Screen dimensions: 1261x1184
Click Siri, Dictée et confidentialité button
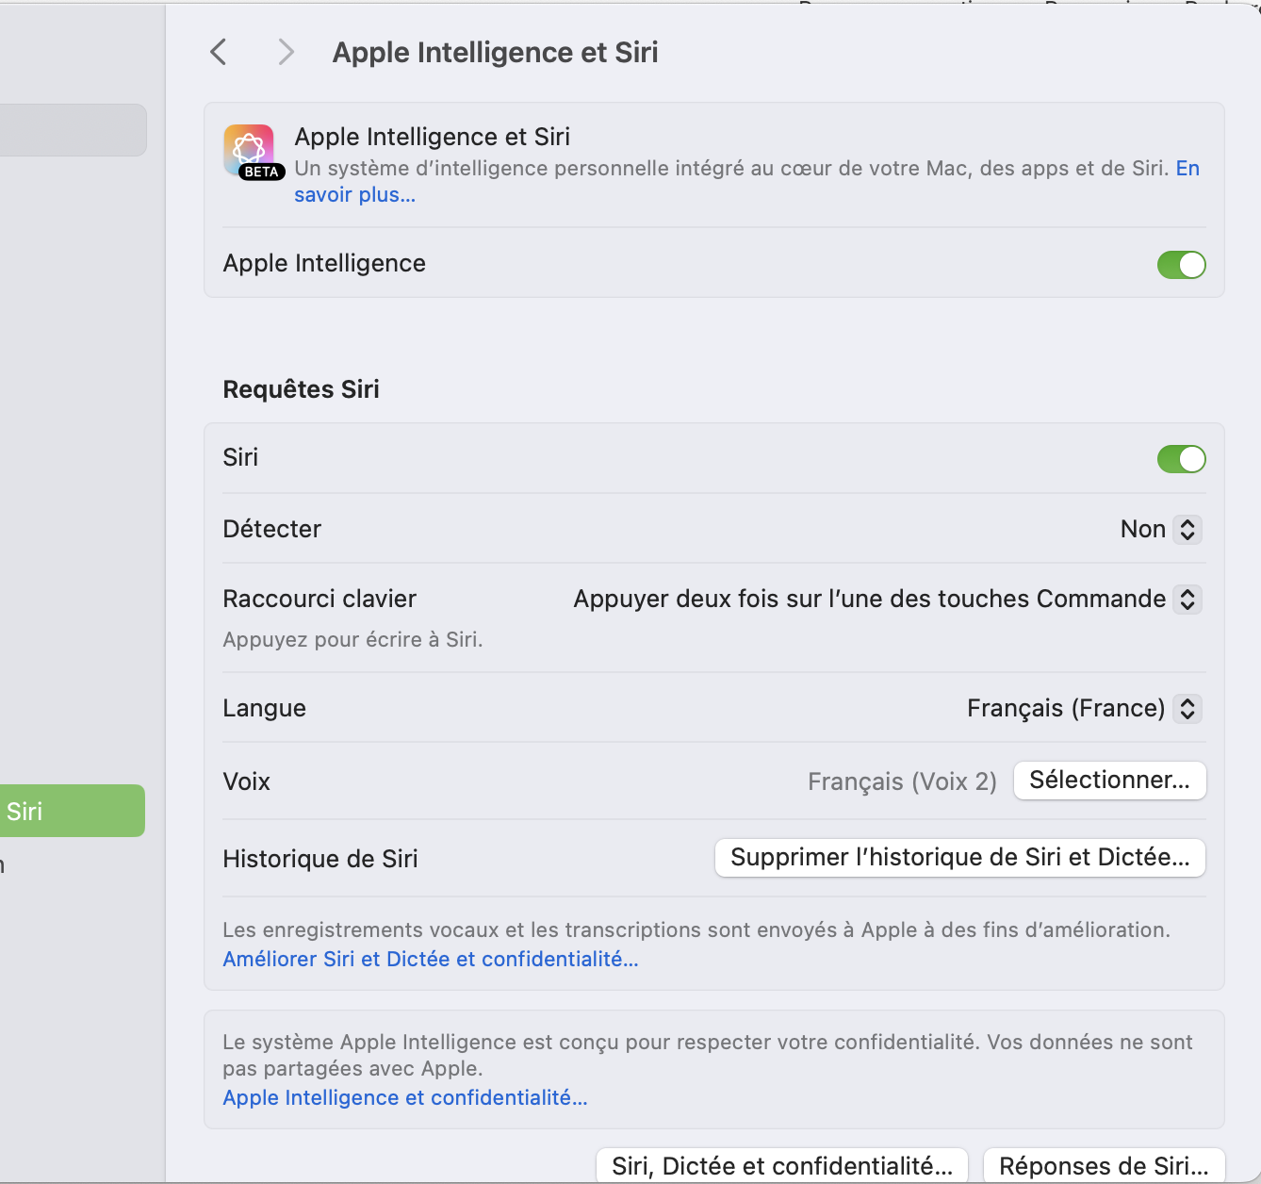(781, 1166)
